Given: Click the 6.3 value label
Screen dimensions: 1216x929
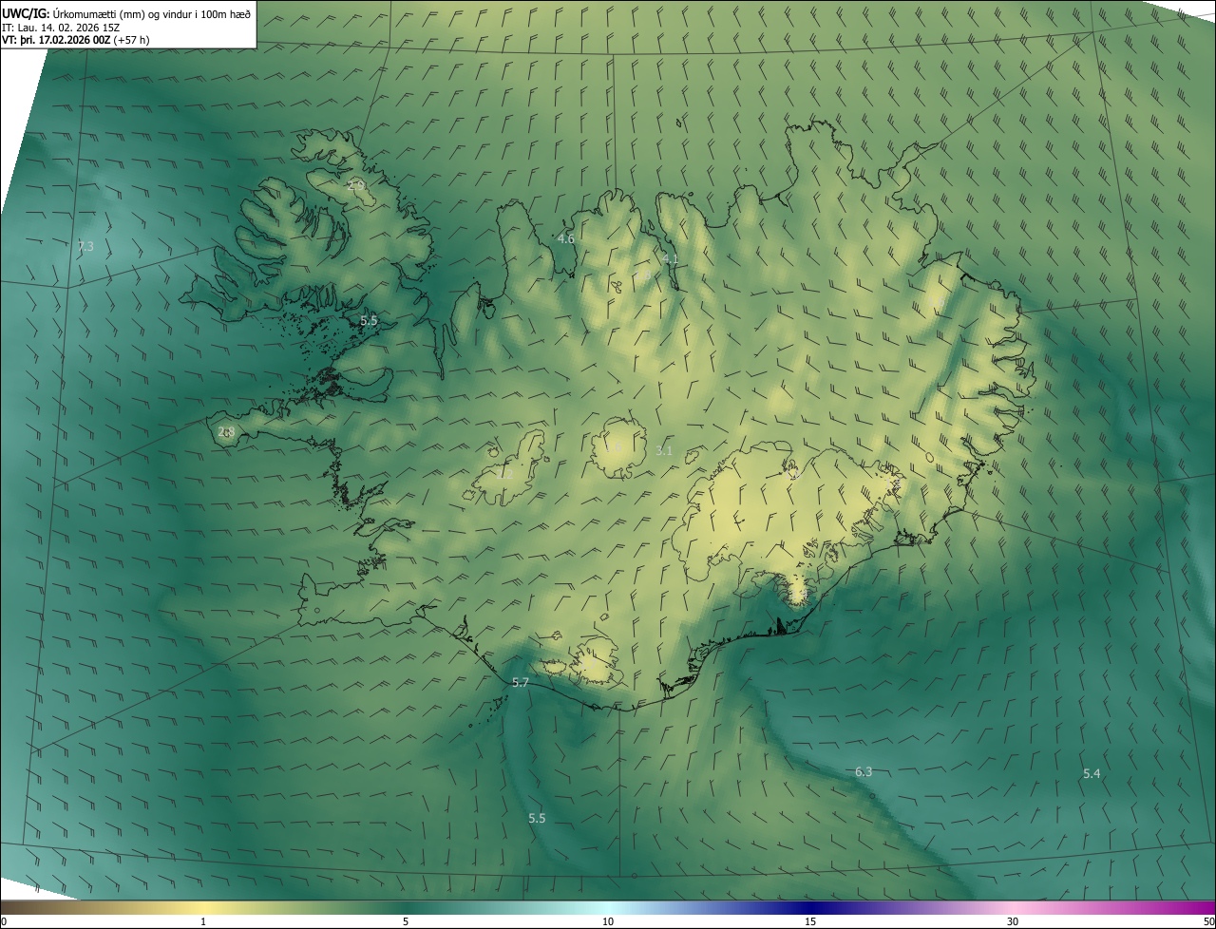Looking at the screenshot, I should tap(864, 772).
